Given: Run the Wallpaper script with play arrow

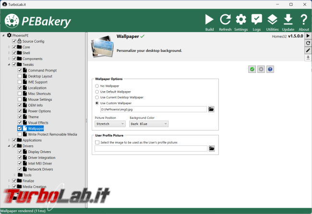Looking at the screenshot, I should [308, 36].
